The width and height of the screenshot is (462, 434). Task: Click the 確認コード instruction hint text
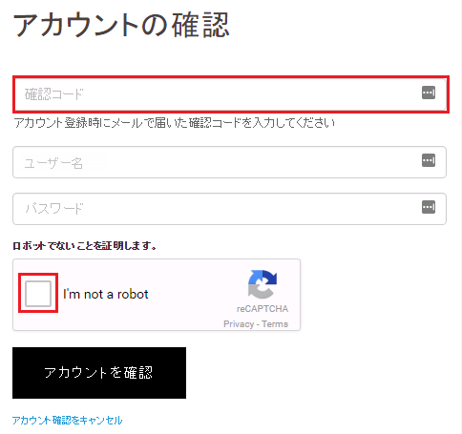coord(175,123)
